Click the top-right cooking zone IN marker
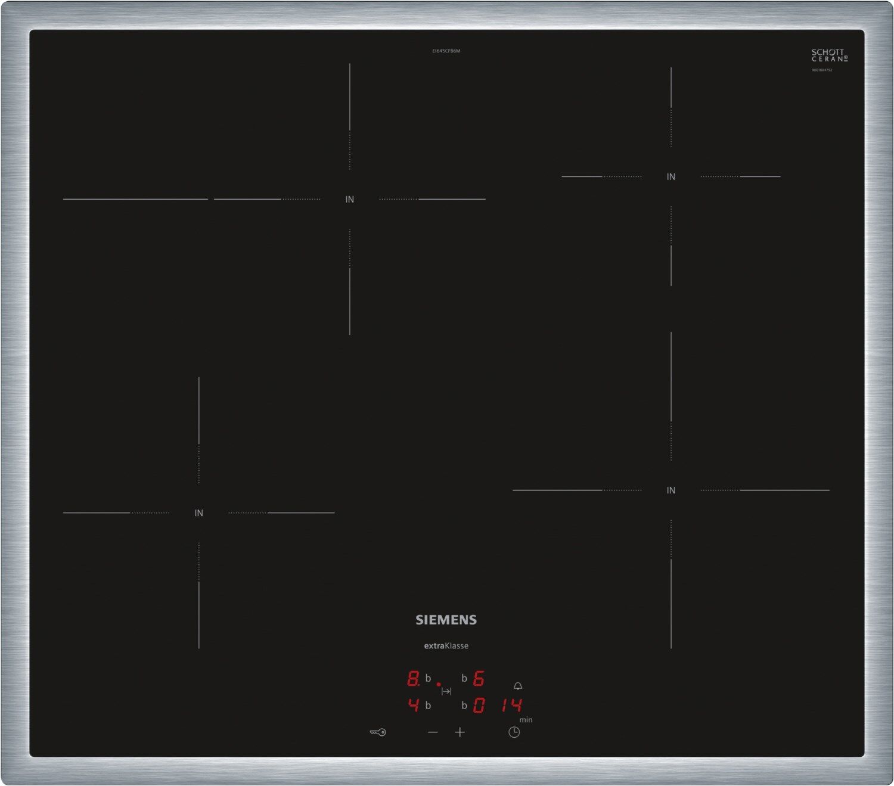The image size is (894, 786). (x=671, y=177)
